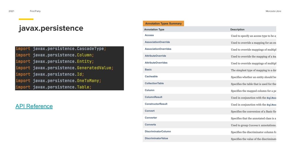This screenshot has width=294, height=165.
Task: Open the Column annotation link
Action: pos(149,90)
